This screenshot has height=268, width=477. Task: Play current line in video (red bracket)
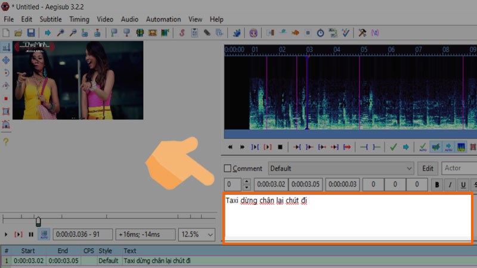coord(18,235)
